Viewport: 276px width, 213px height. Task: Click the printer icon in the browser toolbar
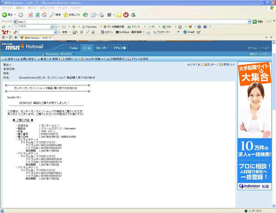click(102, 15)
